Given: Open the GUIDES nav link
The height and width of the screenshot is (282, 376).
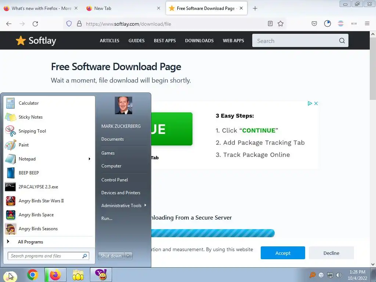Looking at the screenshot, I should [137, 40].
